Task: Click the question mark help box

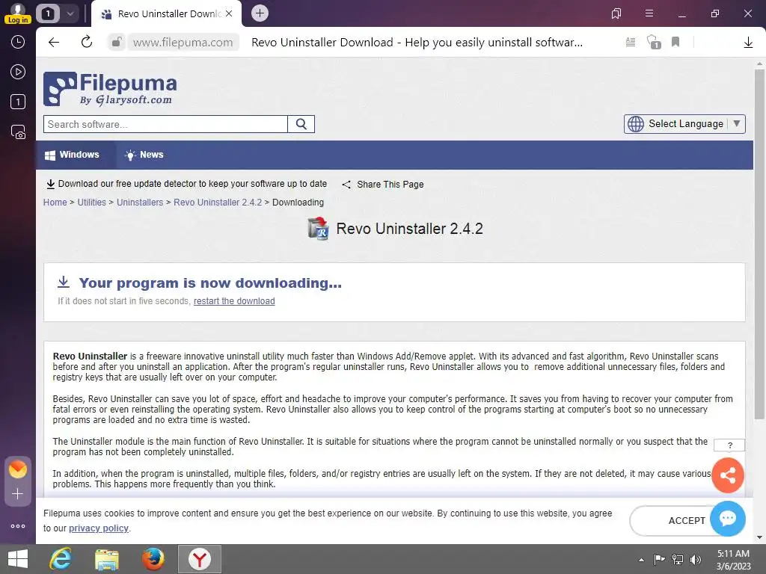Action: point(729,445)
